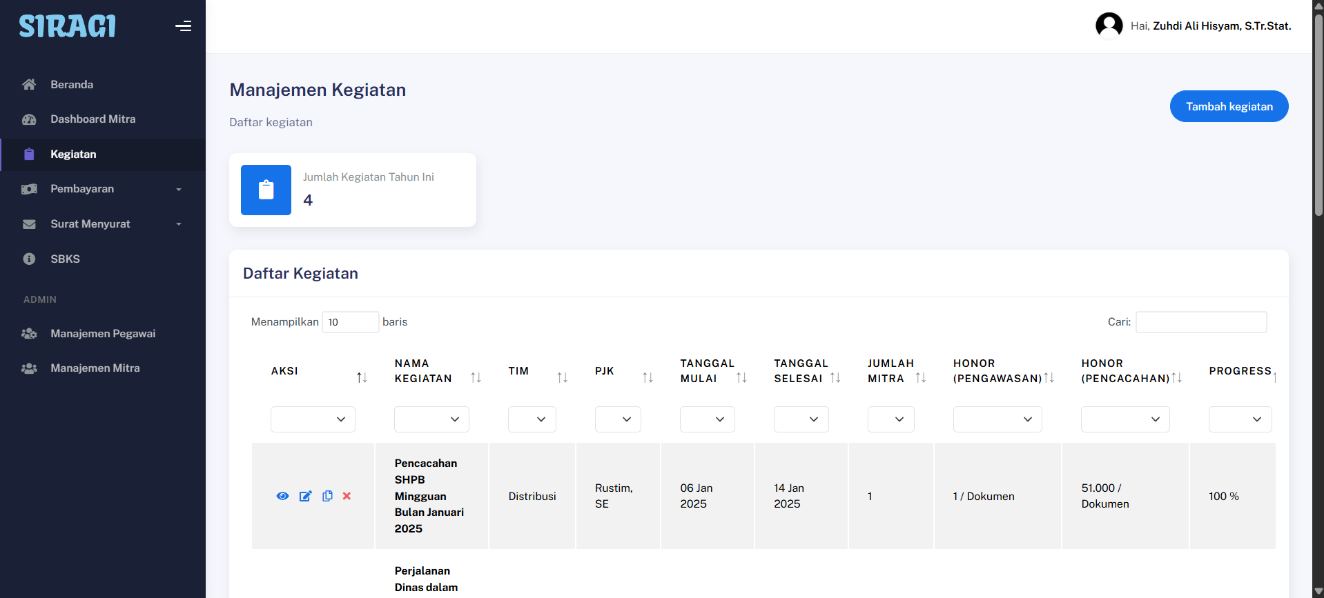This screenshot has width=1324, height=598.
Task: Click the SIRAGI logo link
Action: pyautogui.click(x=67, y=26)
